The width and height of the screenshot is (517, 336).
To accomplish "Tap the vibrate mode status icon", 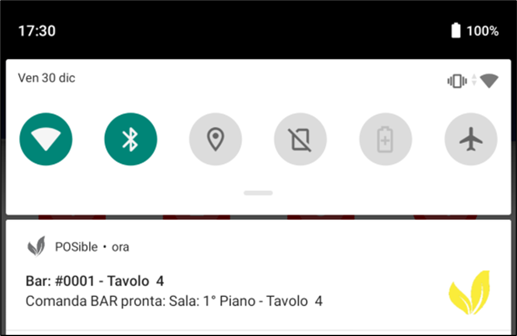I will [x=457, y=81].
